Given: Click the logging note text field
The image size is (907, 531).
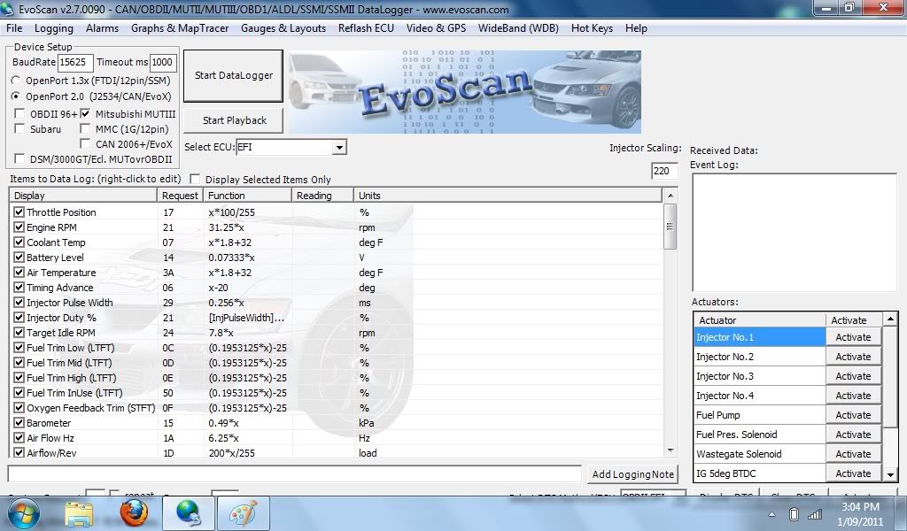Looking at the screenshot, I should (x=294, y=473).
